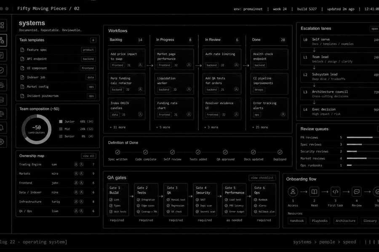Click the file icon beside Indexer job
The width and height of the screenshot is (379, 252).
coord(22,77)
